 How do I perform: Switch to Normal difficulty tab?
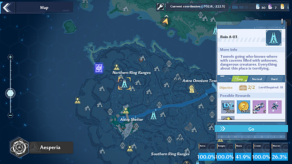[x=257, y=79]
